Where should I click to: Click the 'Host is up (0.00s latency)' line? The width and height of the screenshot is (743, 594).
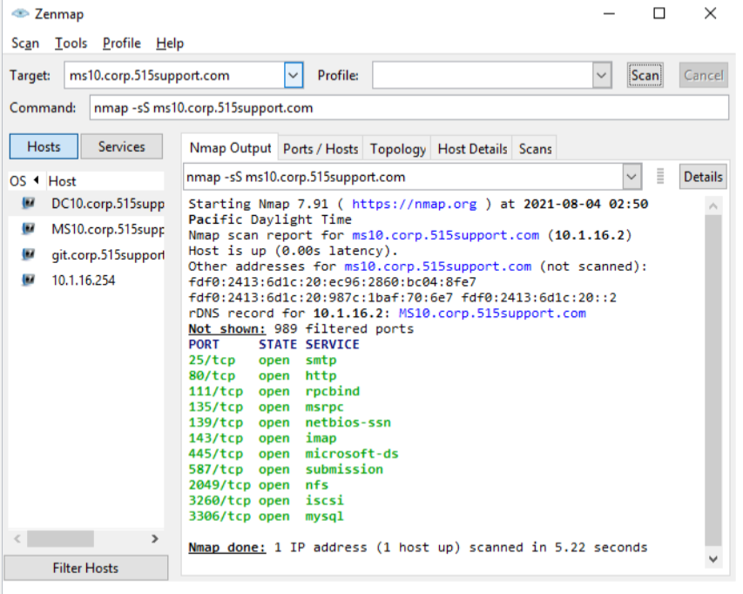click(x=293, y=251)
